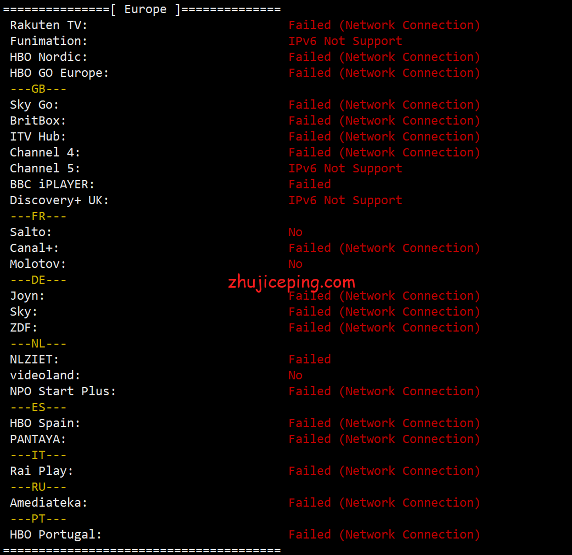
Task: Click the Europe section title
Action: (x=145, y=9)
